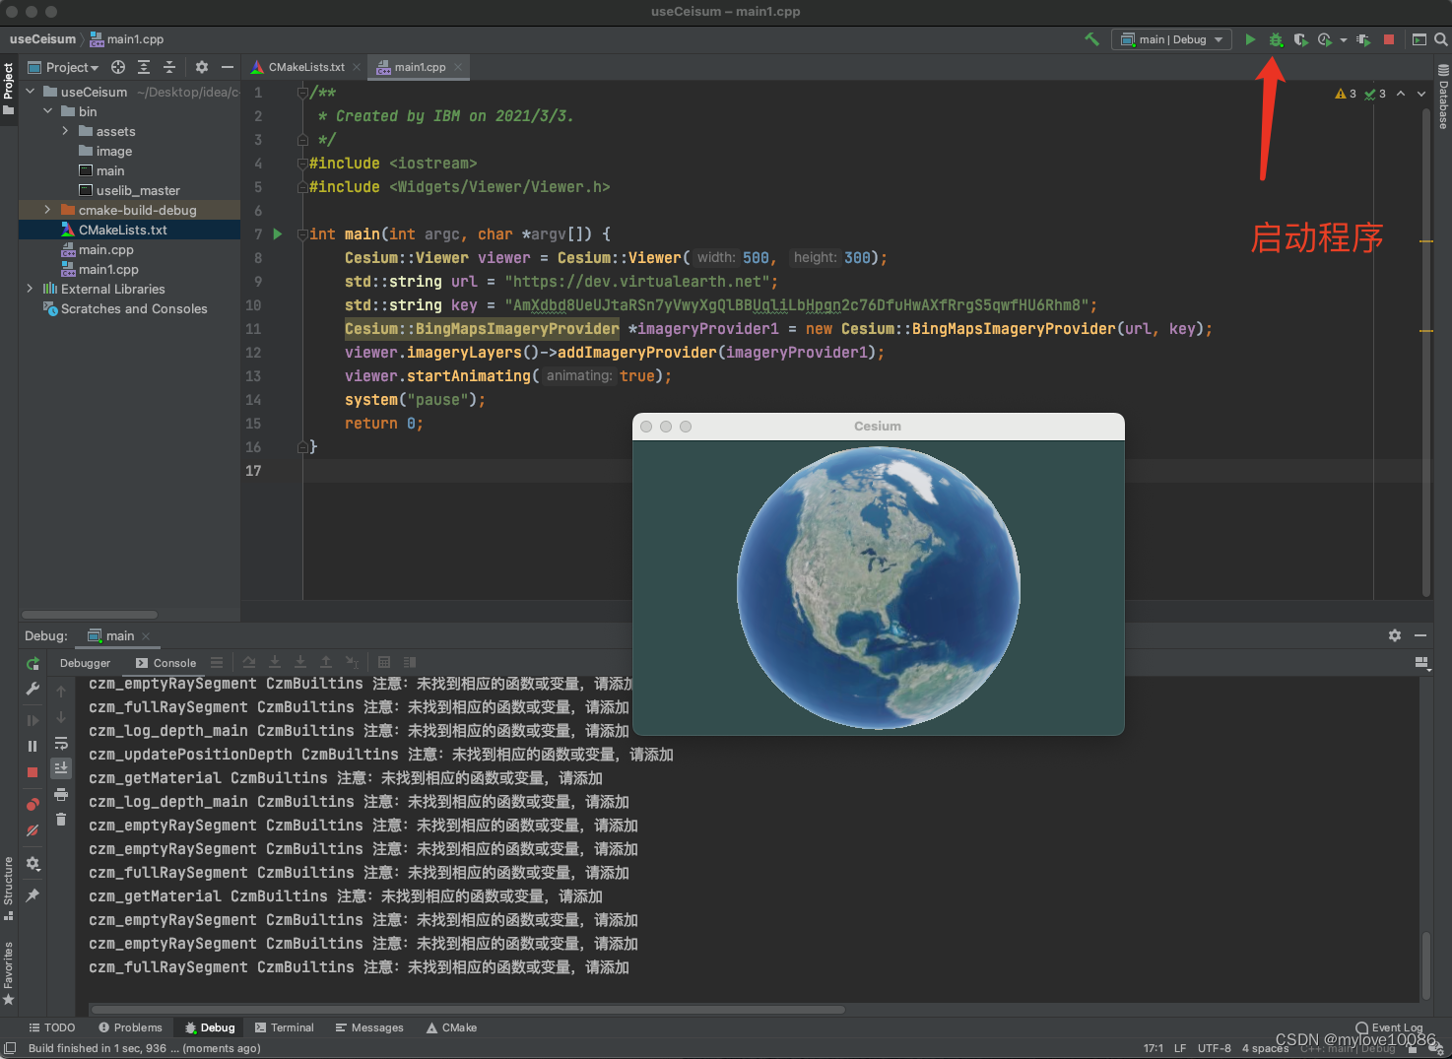Expand External Libraries node
The height and width of the screenshot is (1059, 1452).
pyautogui.click(x=31, y=289)
